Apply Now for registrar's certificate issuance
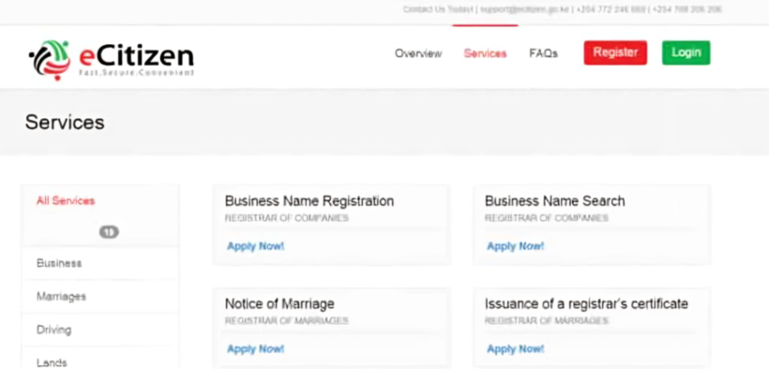The width and height of the screenshot is (769, 369). click(515, 349)
